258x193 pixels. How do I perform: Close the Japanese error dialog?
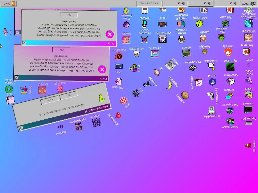point(21,128)
